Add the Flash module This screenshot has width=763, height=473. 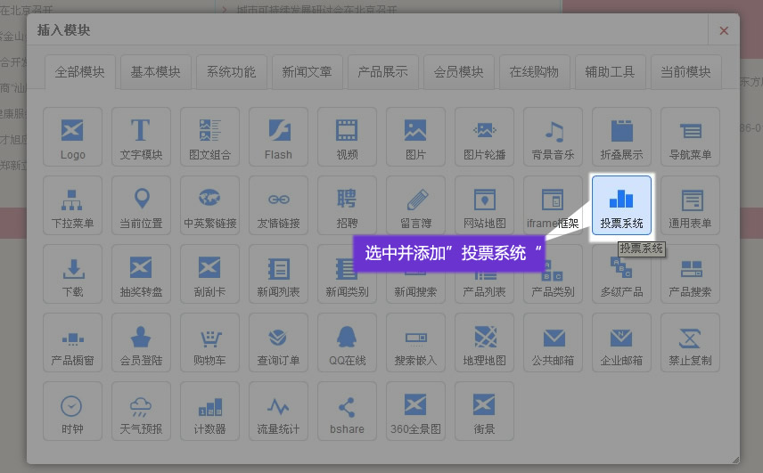click(278, 136)
